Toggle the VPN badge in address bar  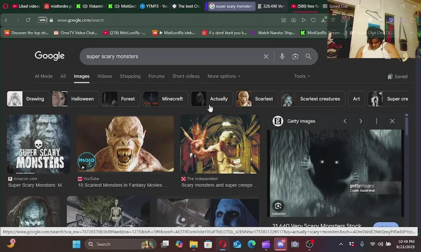(42, 20)
